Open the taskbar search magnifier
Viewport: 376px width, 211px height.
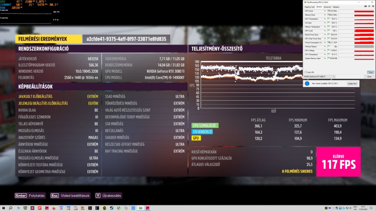tap(10, 208)
